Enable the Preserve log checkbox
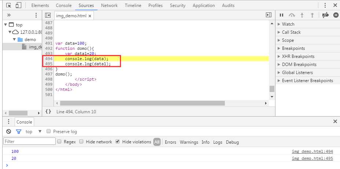340x169 pixels. click(x=49, y=131)
